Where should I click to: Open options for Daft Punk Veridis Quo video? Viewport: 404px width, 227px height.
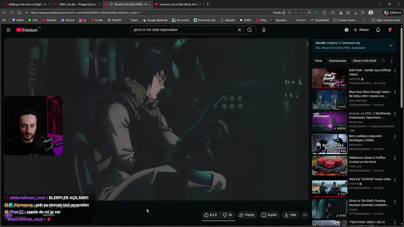pos(395,71)
